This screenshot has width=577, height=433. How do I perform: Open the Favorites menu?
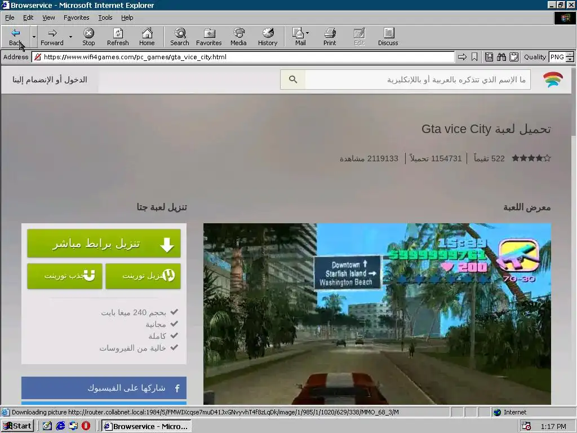[x=76, y=17]
